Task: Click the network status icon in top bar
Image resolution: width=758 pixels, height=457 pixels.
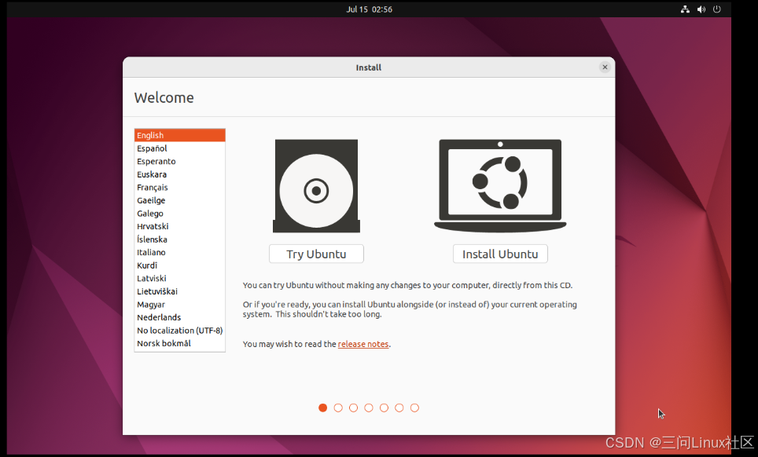Action: click(685, 9)
